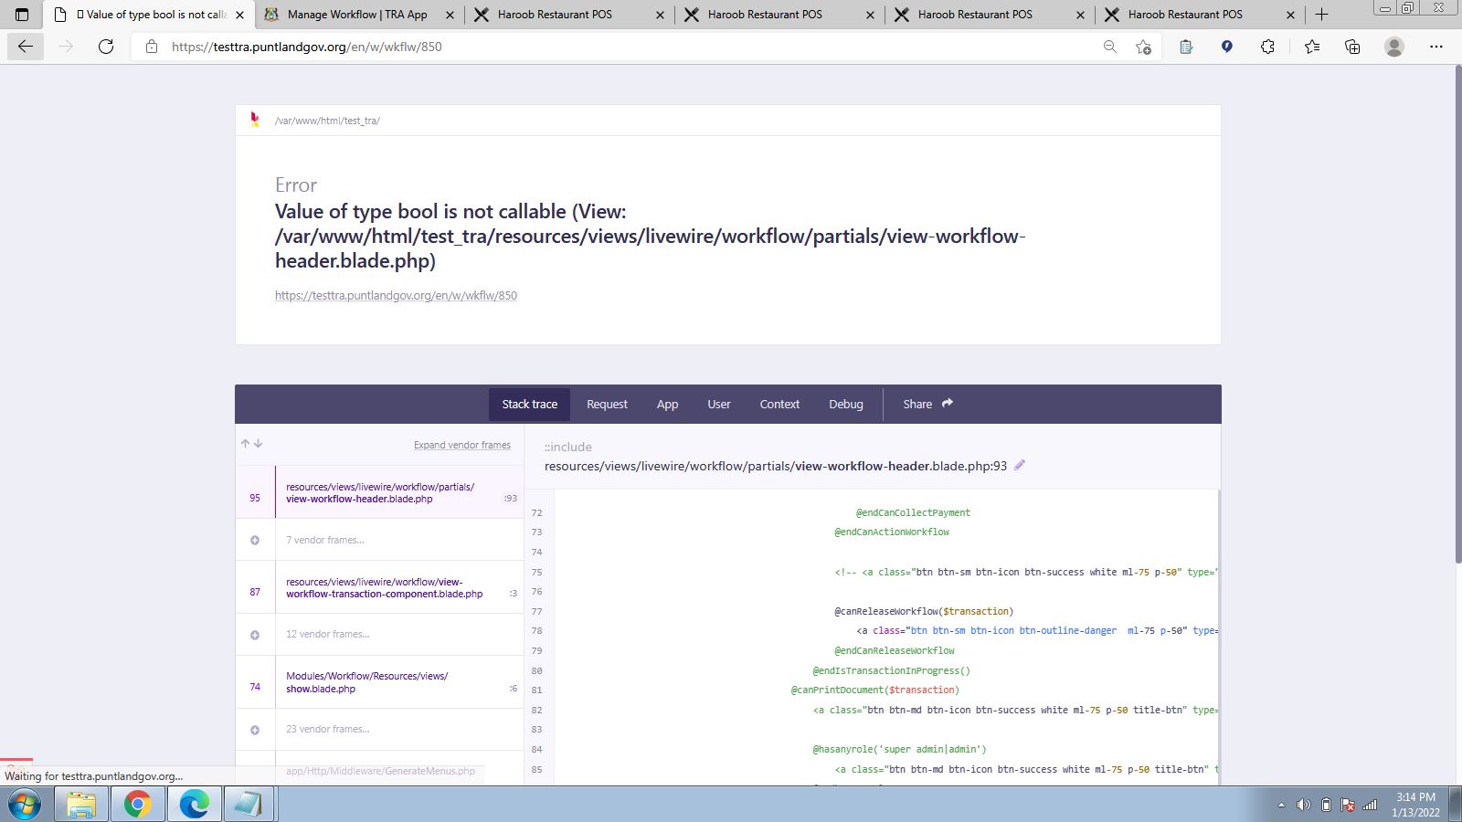This screenshot has width=1462, height=822.
Task: Open the App tab
Action: (x=667, y=404)
